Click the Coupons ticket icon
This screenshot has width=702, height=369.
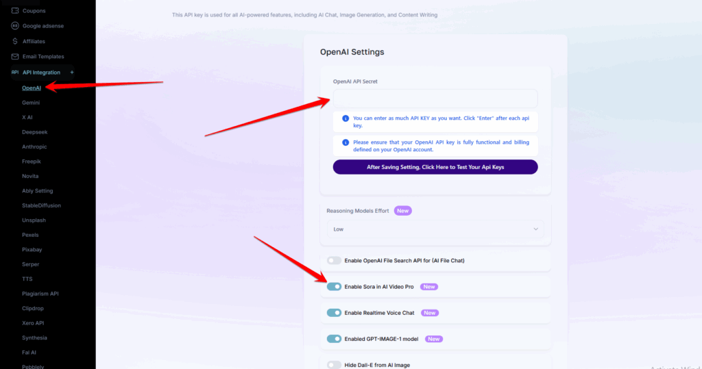(15, 11)
